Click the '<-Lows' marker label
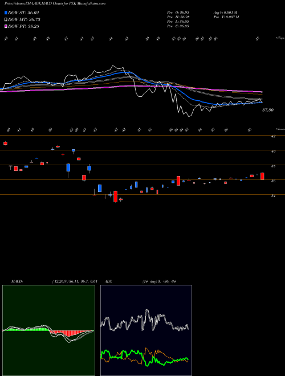The image size is (285, 376). tap(280, 129)
